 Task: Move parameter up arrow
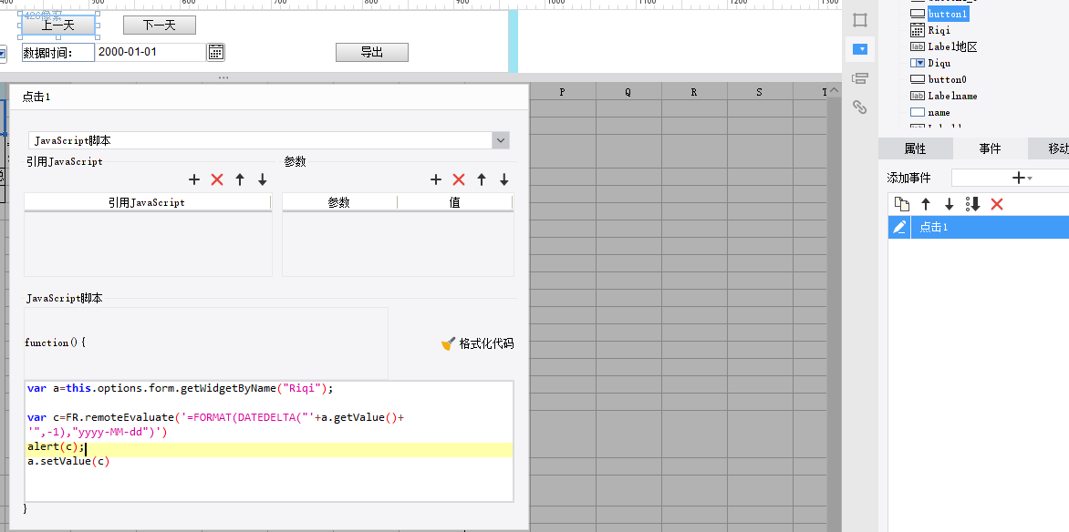click(x=482, y=179)
